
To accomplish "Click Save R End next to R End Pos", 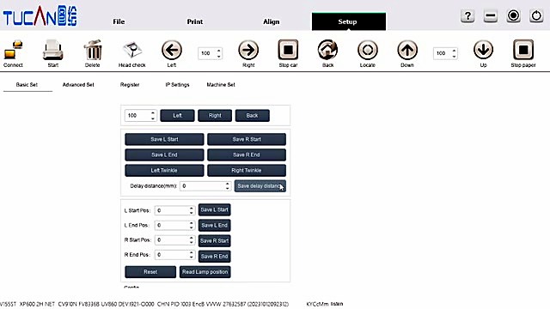I will tap(214, 257).
